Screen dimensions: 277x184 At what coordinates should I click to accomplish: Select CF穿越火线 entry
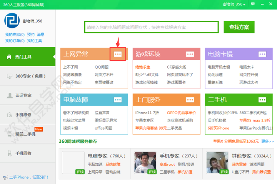pyautogui.click(x=177, y=67)
